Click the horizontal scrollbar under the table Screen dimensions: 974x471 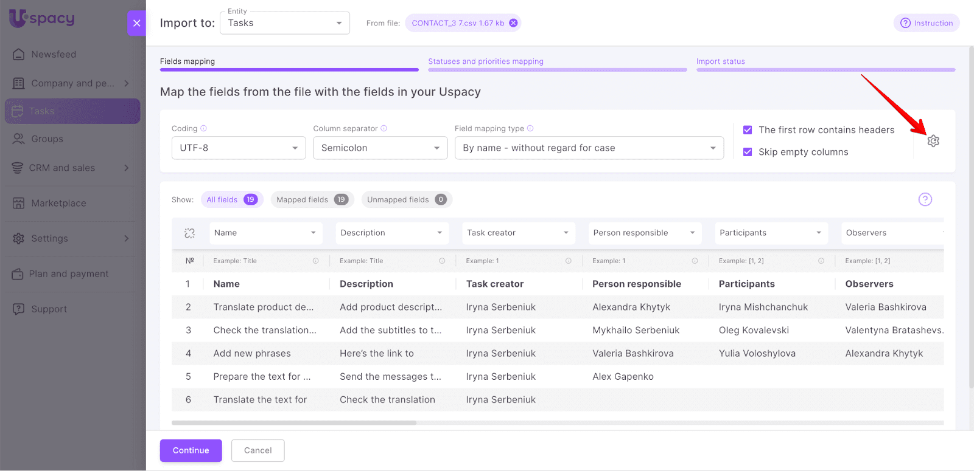(294, 422)
